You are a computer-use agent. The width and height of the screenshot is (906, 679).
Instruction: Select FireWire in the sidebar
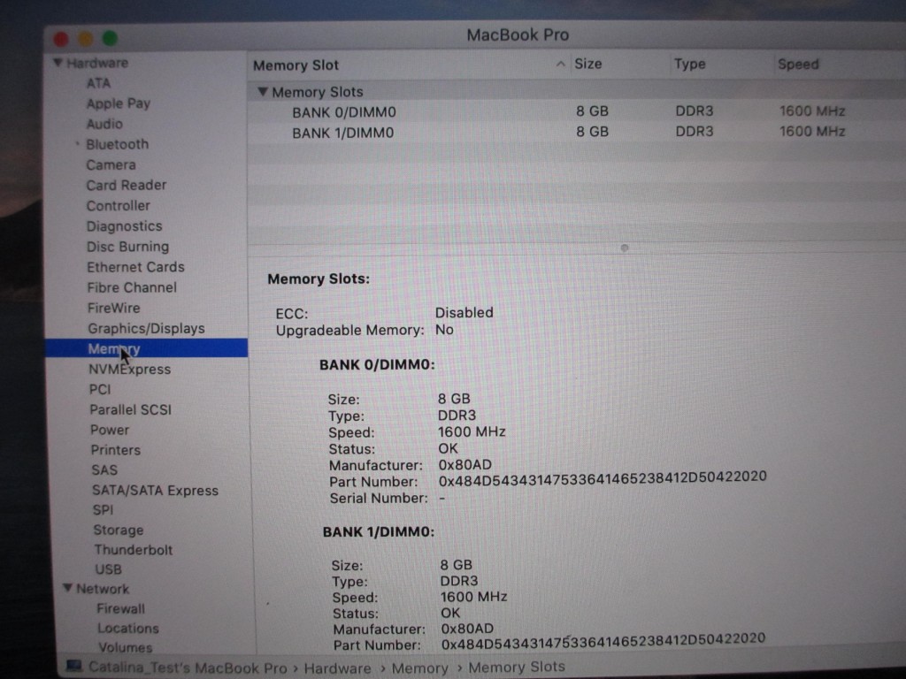pos(114,308)
